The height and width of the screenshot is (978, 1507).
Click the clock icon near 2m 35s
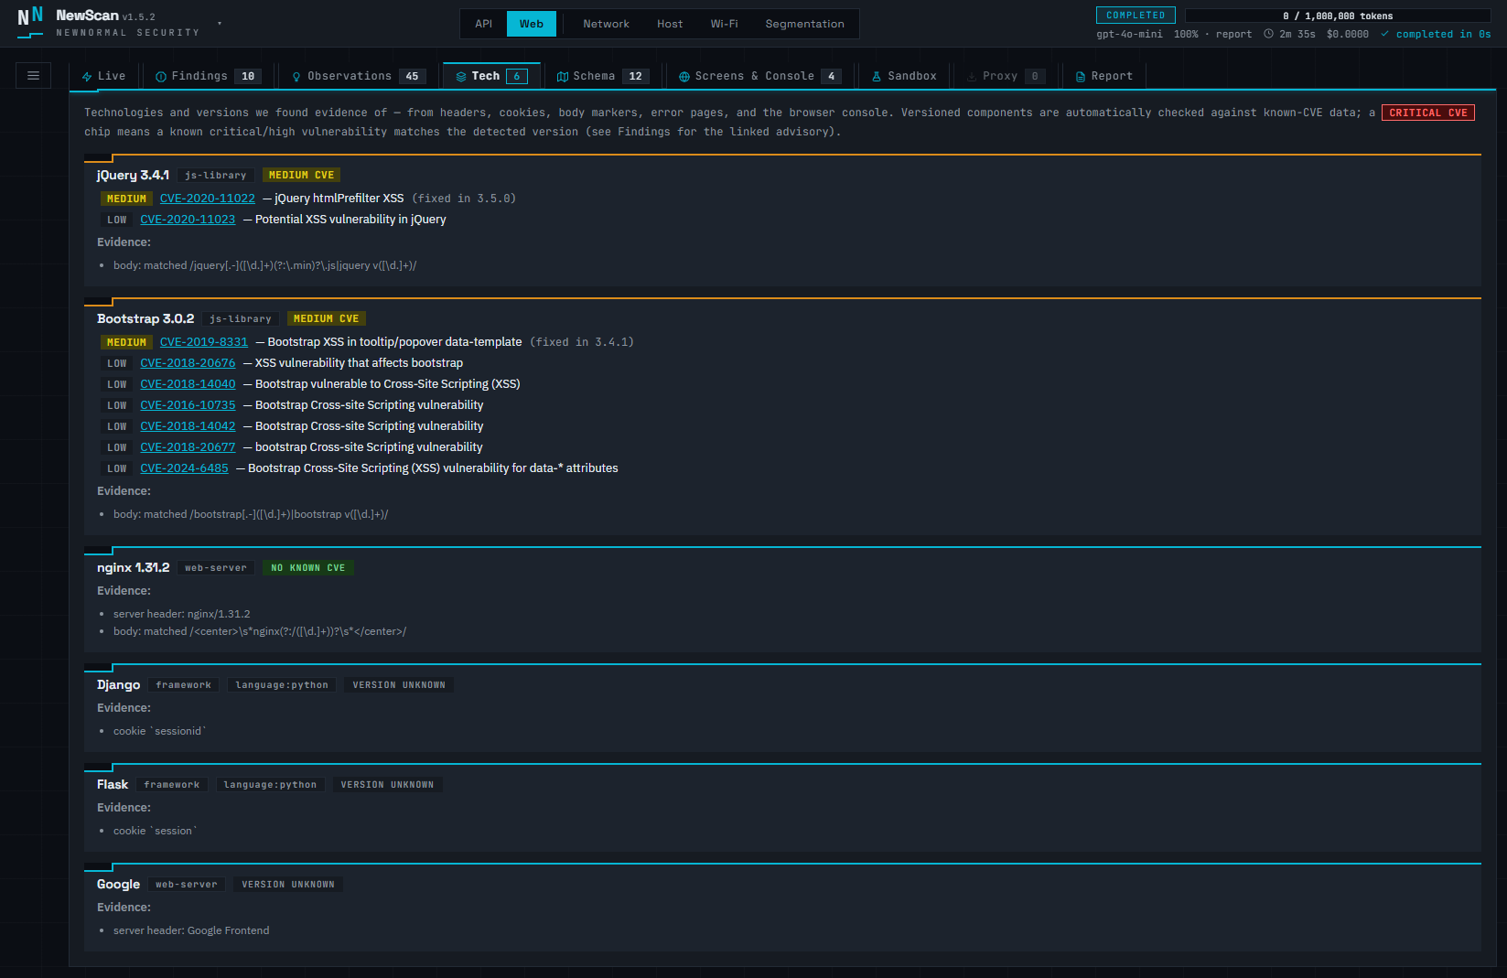point(1268,34)
